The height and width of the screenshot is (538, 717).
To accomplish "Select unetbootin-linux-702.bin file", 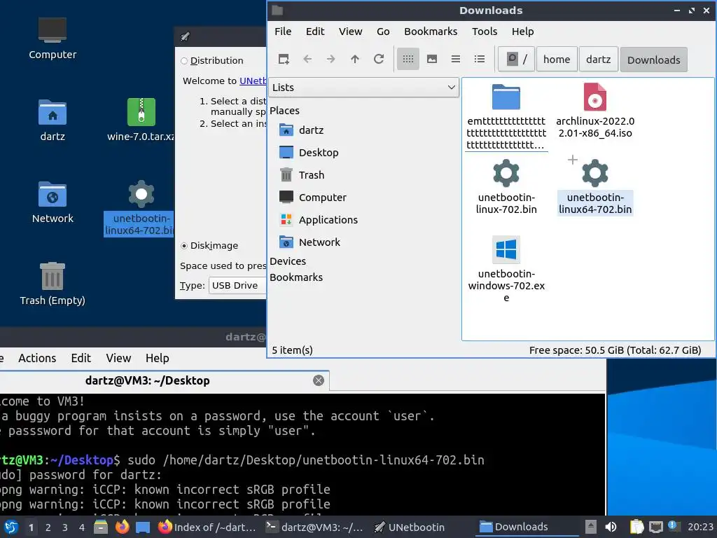I will [x=506, y=187].
